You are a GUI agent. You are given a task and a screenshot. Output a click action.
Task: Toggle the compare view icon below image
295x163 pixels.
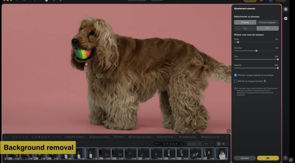228,131
